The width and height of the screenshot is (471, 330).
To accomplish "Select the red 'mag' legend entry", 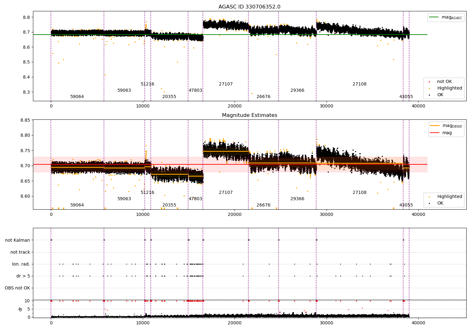I will [441, 133].
